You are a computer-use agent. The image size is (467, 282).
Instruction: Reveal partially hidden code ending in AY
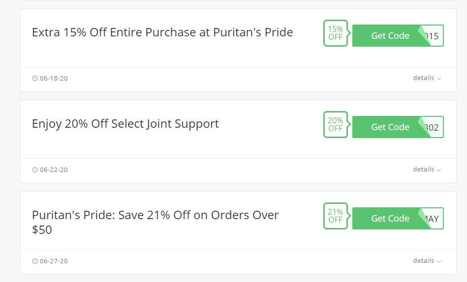[x=435, y=219]
